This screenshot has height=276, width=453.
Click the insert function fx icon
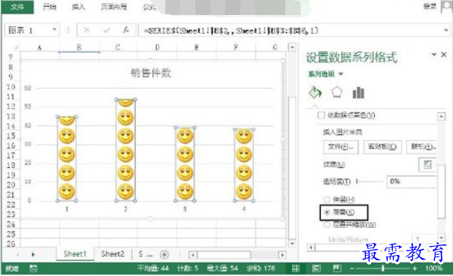pyautogui.click(x=125, y=30)
